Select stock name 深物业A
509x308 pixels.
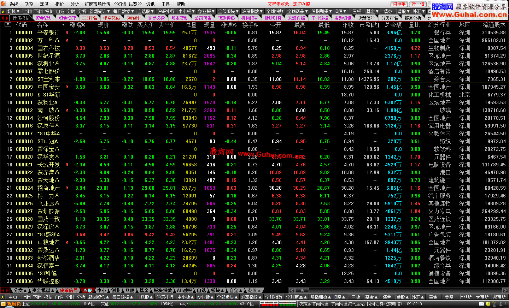coord(47,102)
